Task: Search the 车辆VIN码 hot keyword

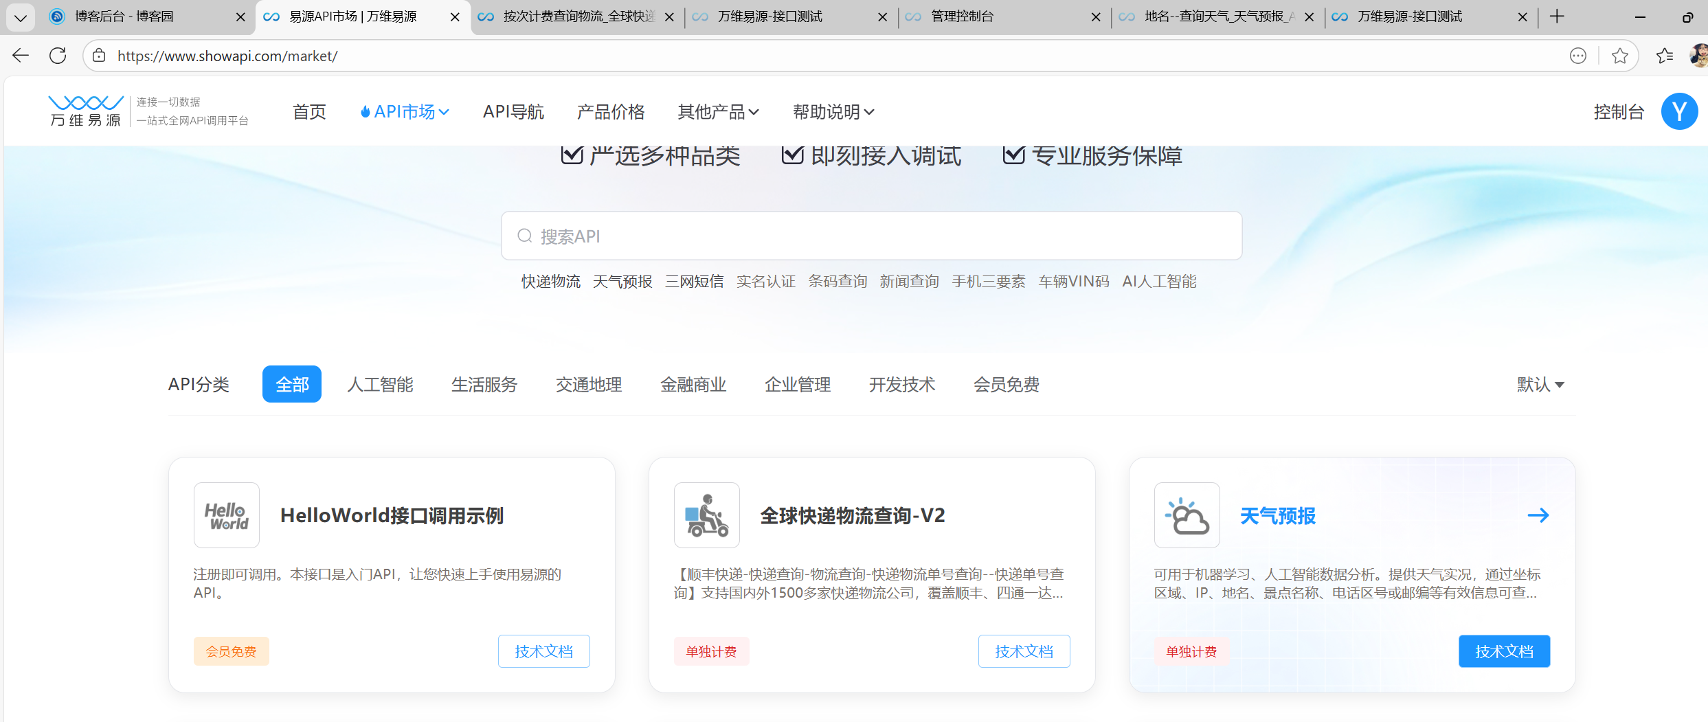Action: pos(1074,281)
